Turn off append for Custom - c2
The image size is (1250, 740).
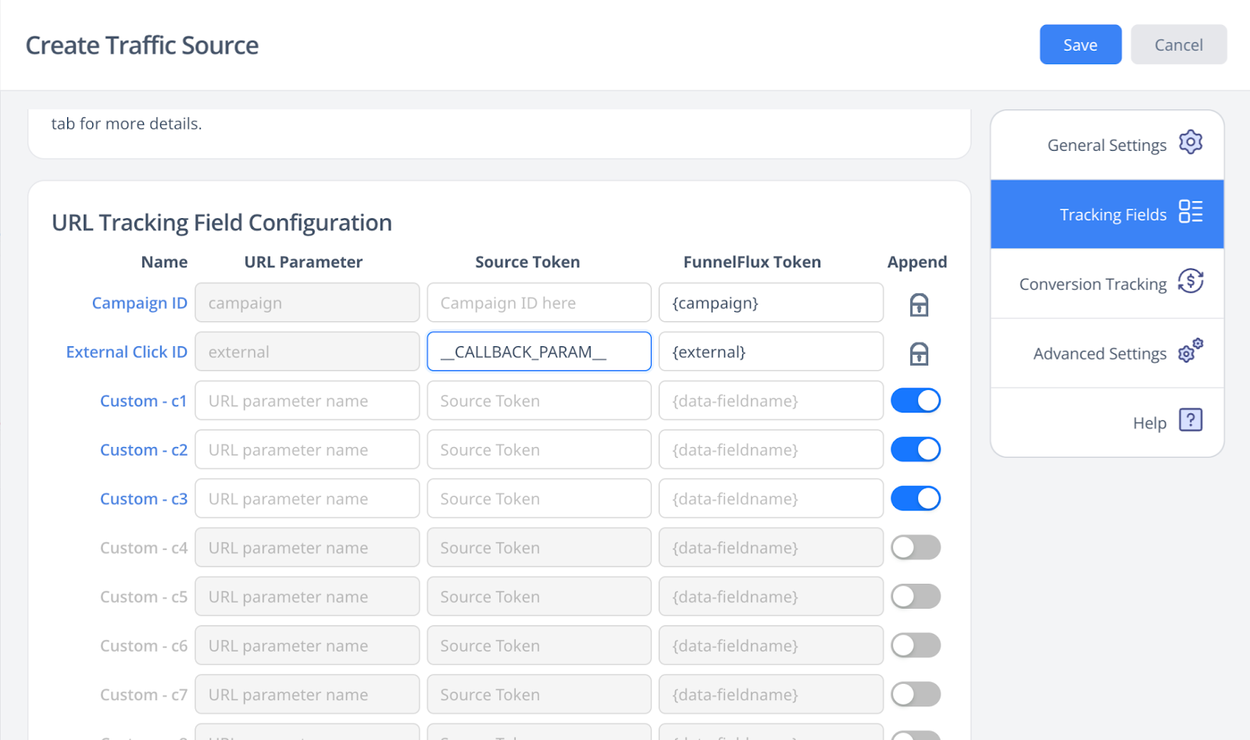pos(916,450)
